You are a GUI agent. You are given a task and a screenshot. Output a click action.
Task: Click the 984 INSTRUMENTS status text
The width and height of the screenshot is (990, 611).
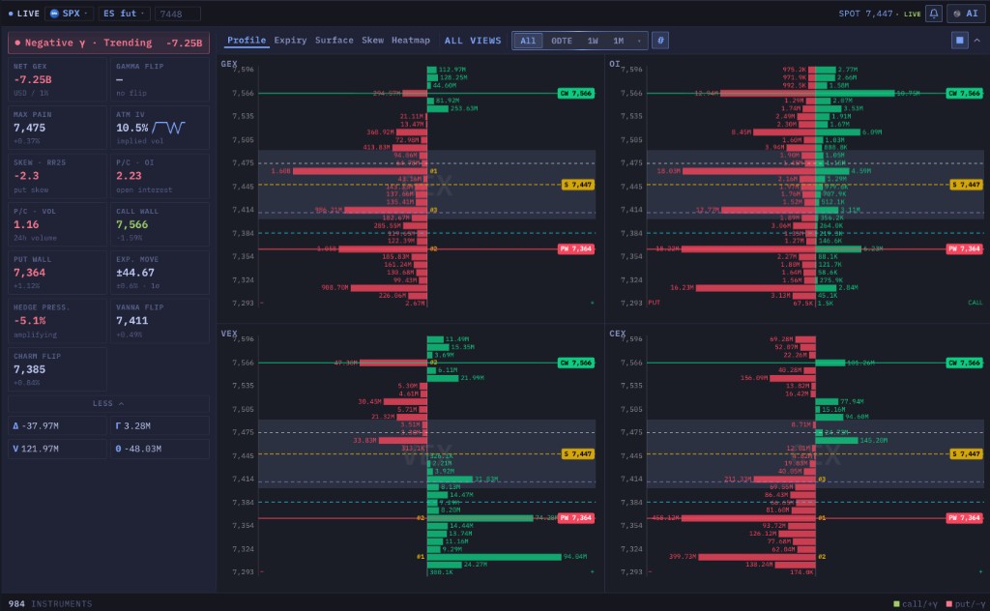[x=50, y=604]
